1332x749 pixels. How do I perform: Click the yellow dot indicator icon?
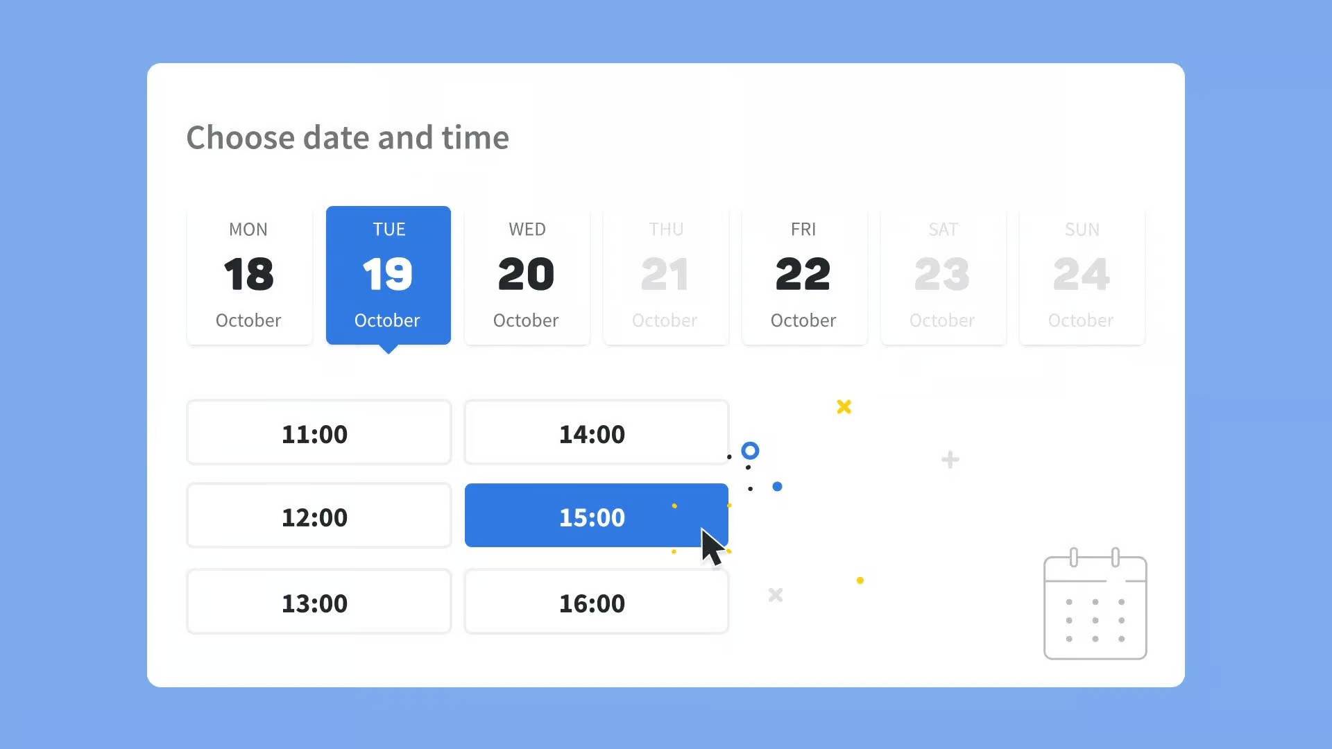(859, 580)
